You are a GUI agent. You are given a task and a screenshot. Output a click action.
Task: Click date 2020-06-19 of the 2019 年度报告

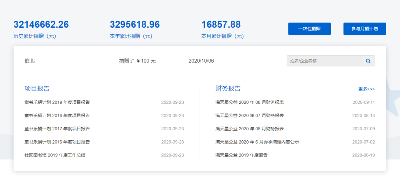click(364, 155)
